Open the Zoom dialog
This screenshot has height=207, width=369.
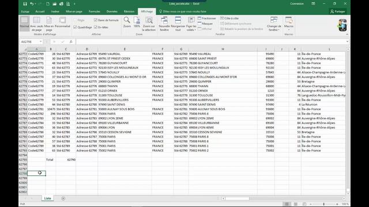point(127,22)
